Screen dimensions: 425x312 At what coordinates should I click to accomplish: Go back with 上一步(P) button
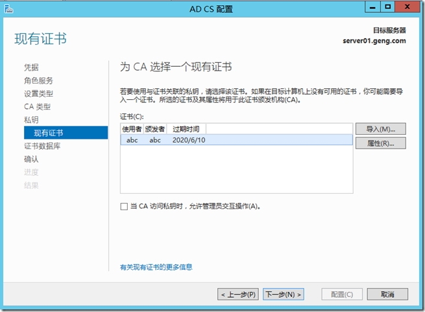pos(238,294)
